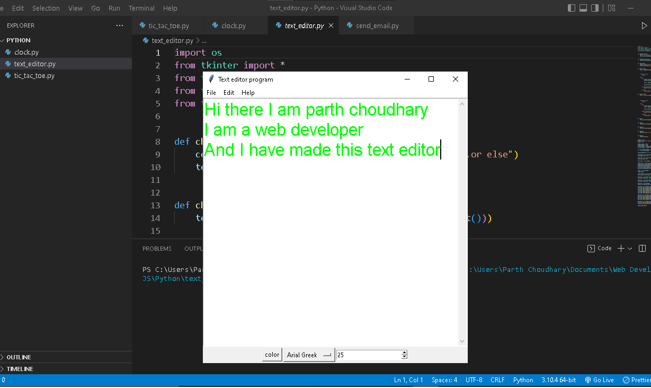651x388 pixels.
Task: Run the Python file with the play icon
Action: [644, 25]
